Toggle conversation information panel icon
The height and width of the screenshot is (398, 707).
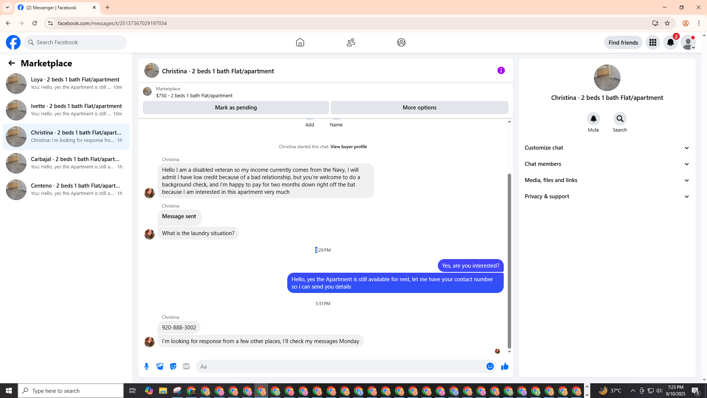click(501, 70)
